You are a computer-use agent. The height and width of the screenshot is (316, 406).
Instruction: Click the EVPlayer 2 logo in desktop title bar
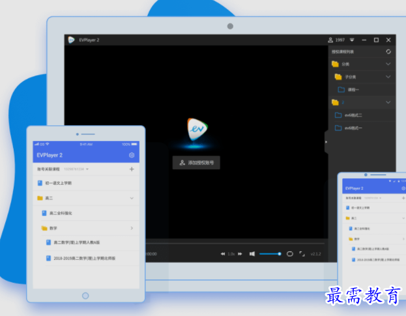71,40
